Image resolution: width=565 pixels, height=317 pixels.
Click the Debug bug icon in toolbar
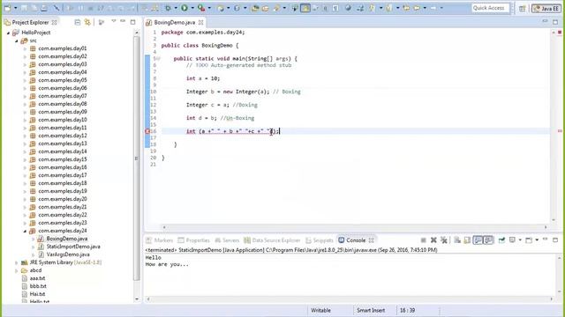(169, 8)
